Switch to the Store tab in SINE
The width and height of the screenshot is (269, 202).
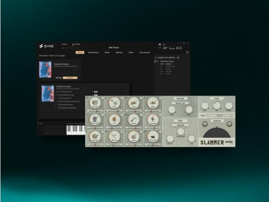tap(131, 53)
